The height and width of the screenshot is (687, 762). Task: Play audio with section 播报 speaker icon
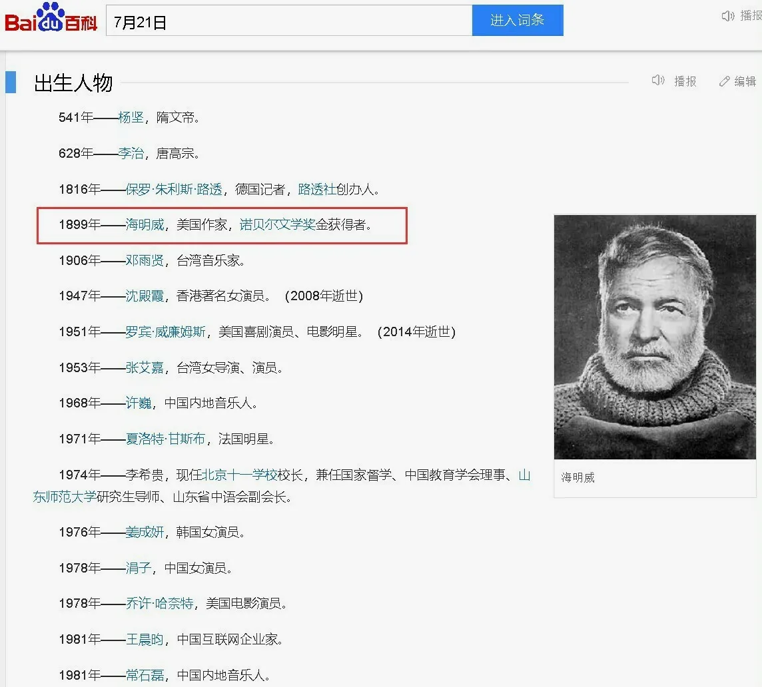pos(658,81)
